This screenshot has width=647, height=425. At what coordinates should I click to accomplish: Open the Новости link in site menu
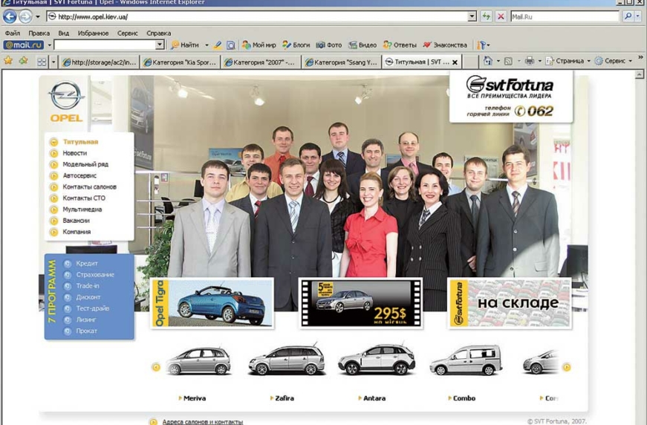(74, 153)
